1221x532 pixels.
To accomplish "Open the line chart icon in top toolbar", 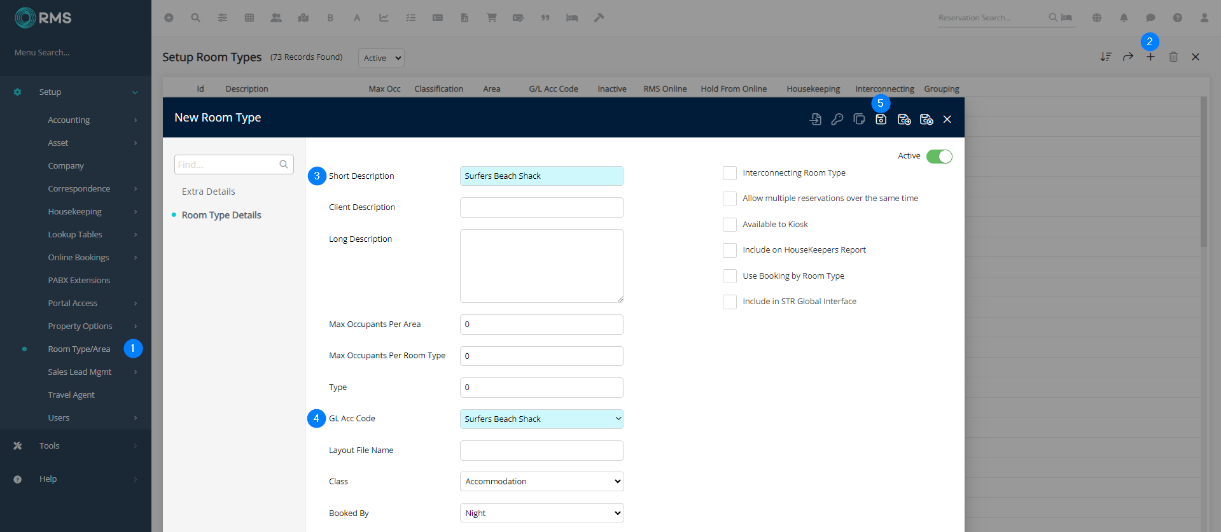I will (x=384, y=18).
